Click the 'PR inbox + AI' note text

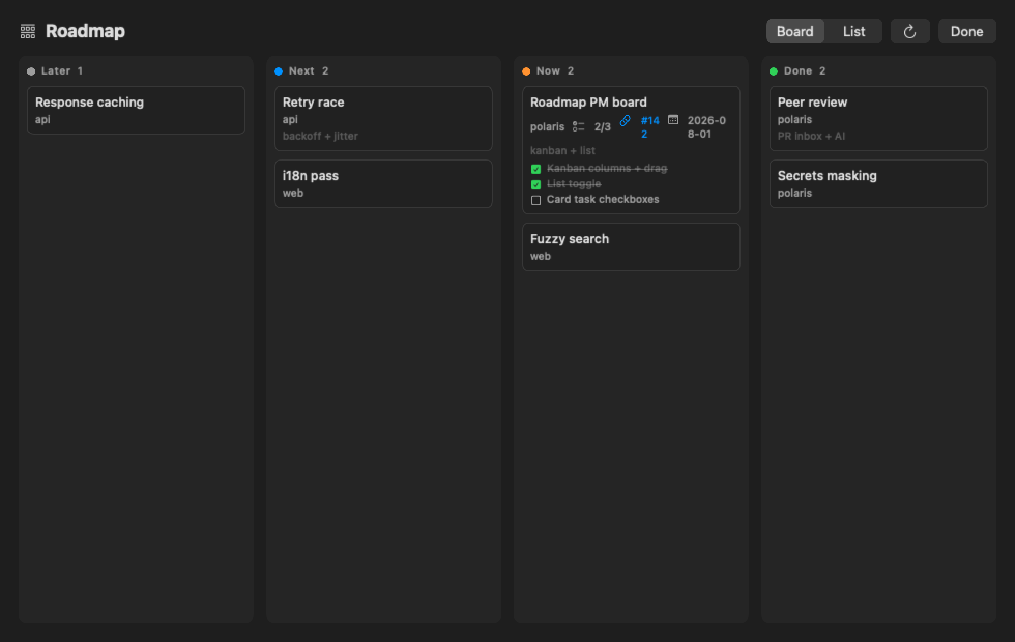coord(811,136)
